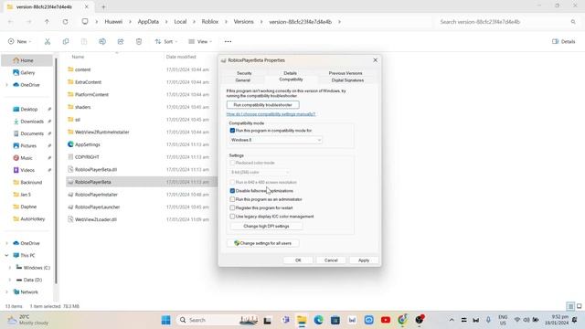
Task: Enable Use legacy display ICC color management
Action: click(x=232, y=217)
